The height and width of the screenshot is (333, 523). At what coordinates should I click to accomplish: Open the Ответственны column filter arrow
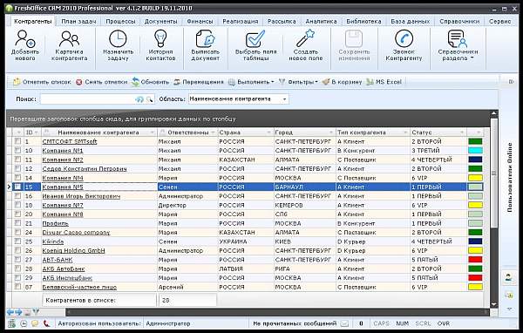[x=213, y=133]
